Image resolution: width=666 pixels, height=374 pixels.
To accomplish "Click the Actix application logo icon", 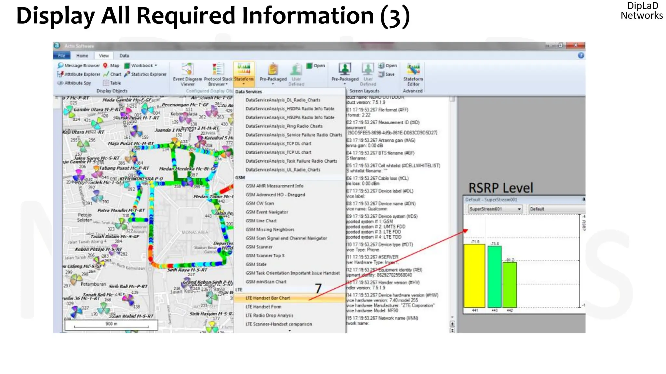I will click(57, 45).
